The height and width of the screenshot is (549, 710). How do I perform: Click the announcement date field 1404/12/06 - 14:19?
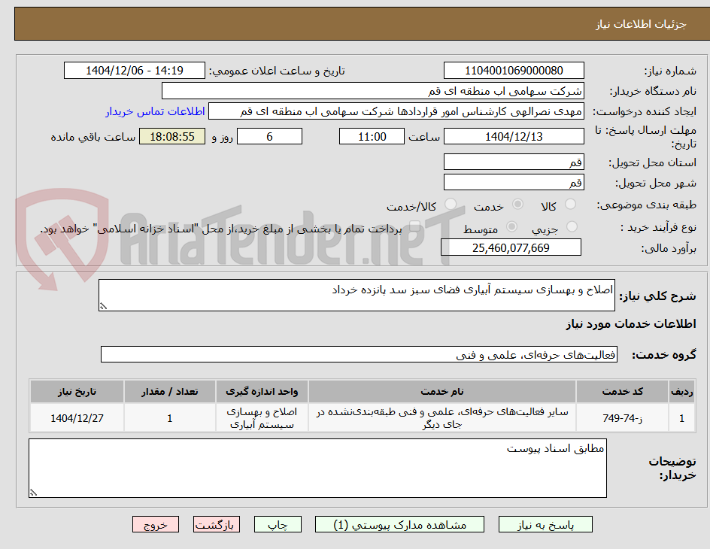tap(135, 71)
